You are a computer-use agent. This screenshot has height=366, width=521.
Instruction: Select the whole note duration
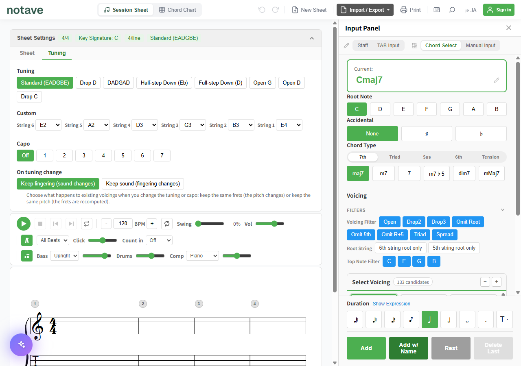tap(467, 320)
